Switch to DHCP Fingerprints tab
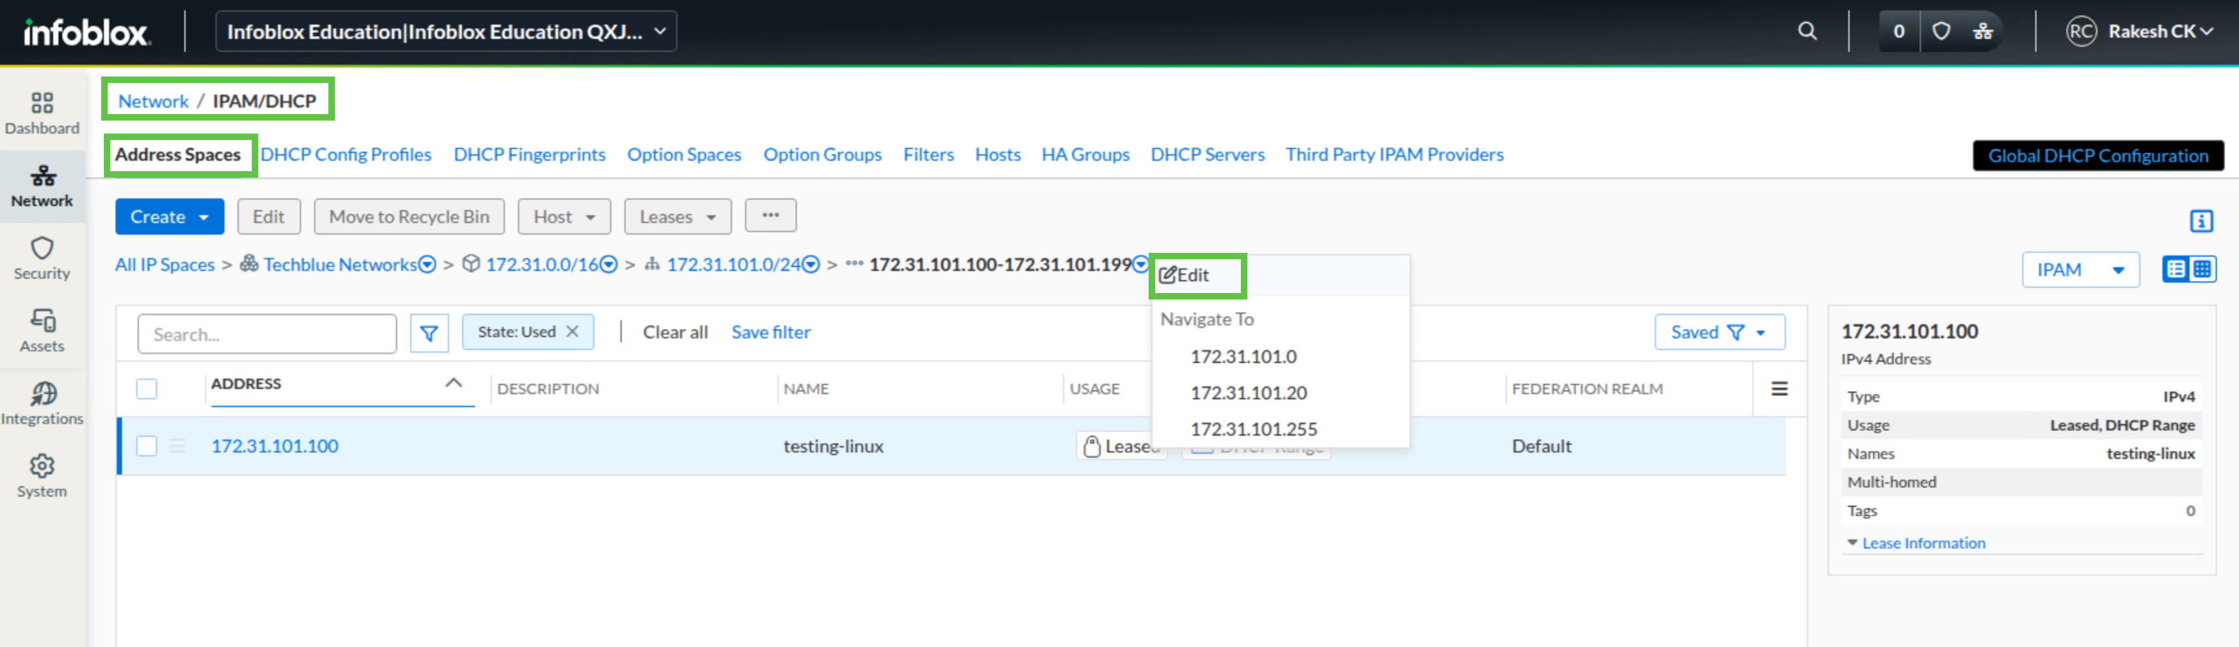Screen dimensions: 2239x647 [530, 154]
